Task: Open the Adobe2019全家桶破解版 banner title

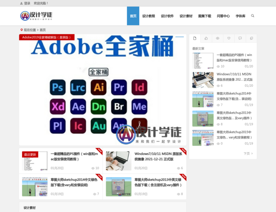Action: point(47,37)
